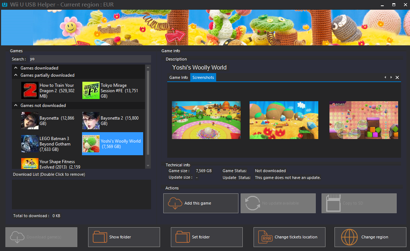Select Yoshi's Woolly World in the game list
This screenshot has width=410, height=251.
pyautogui.click(x=113, y=144)
